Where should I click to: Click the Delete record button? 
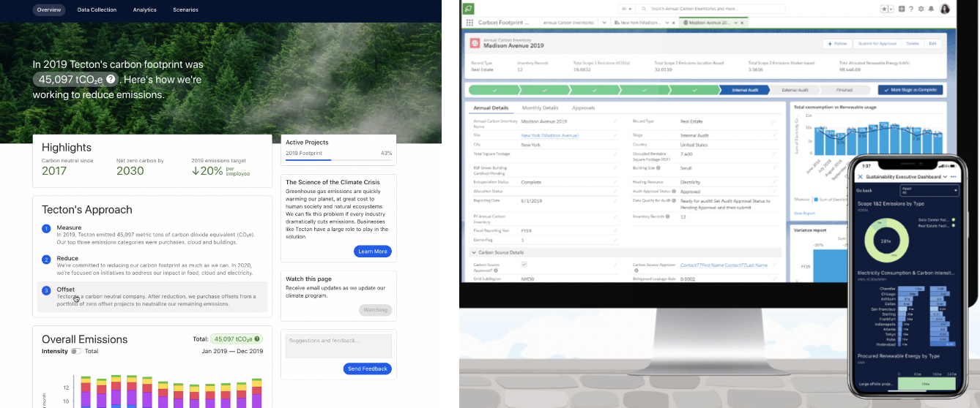coord(911,44)
